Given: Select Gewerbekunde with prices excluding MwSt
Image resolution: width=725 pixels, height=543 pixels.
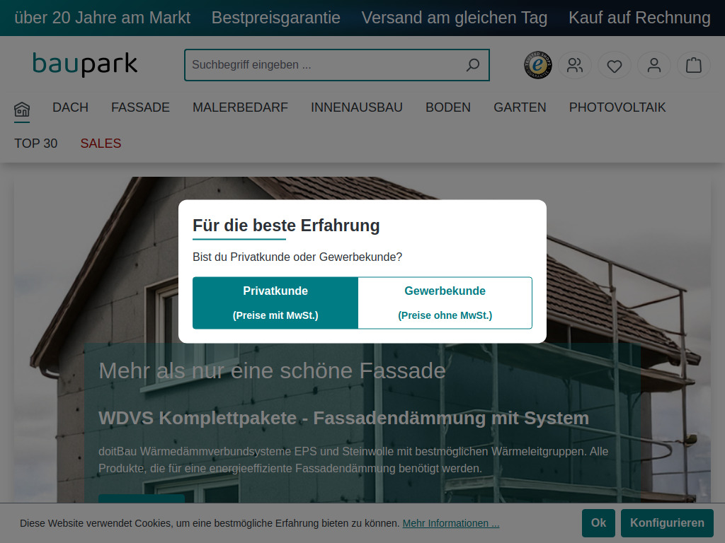Looking at the screenshot, I should tap(445, 303).
